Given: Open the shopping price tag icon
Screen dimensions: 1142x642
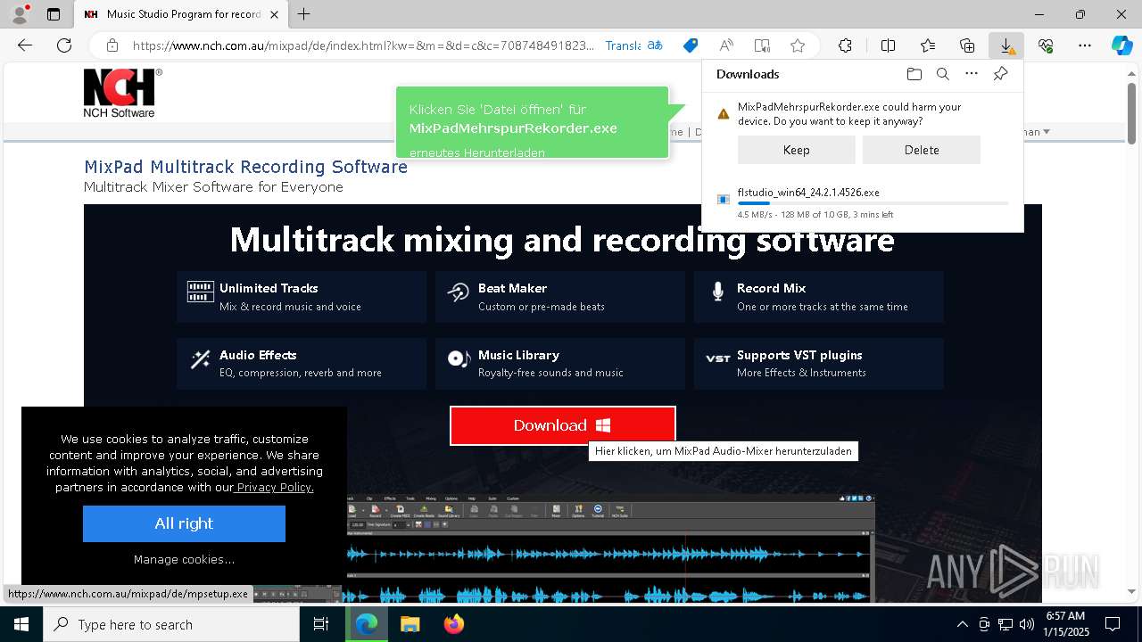Looking at the screenshot, I should click(x=690, y=45).
